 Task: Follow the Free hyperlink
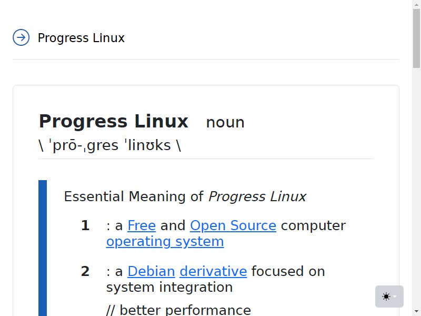tap(142, 225)
